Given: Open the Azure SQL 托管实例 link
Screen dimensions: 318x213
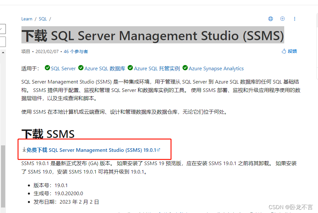Looking at the screenshot, I should click(x=157, y=69).
